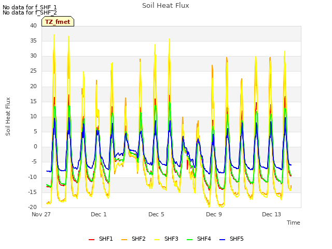Image resolution: width=332 pixels, height=249 pixels.
Task: Click the Dec 9 x-axis tick label
Action: pyautogui.click(x=214, y=214)
